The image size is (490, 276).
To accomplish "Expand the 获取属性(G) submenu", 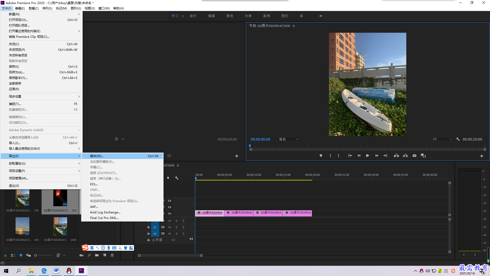I will click(41, 164).
